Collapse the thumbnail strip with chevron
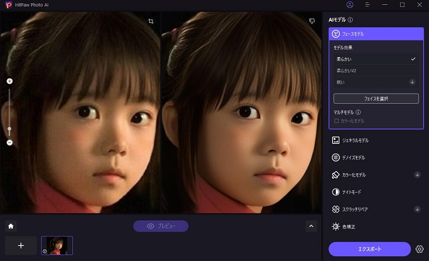Image resolution: width=429 pixels, height=261 pixels. tap(311, 226)
